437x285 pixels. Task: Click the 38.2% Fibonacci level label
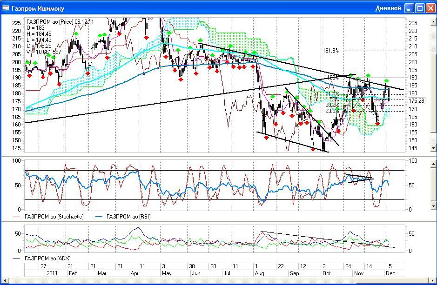click(x=332, y=105)
